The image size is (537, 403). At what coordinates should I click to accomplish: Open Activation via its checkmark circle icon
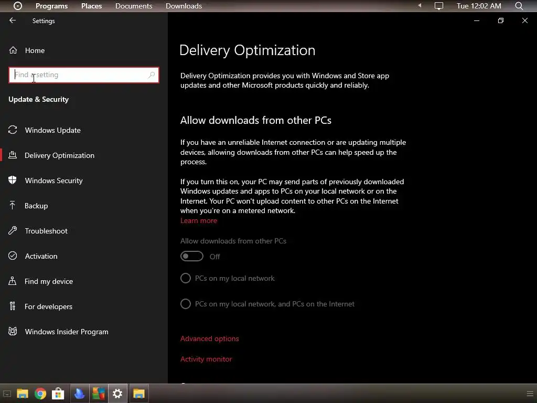tap(13, 256)
